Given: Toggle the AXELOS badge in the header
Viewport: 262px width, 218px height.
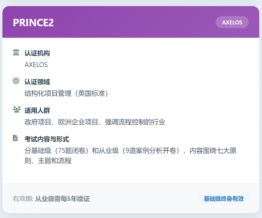Looking at the screenshot, I should point(232,22).
